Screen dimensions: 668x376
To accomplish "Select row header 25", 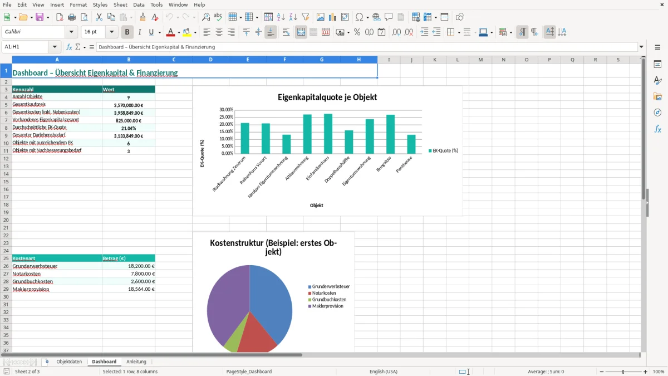I will [6, 258].
